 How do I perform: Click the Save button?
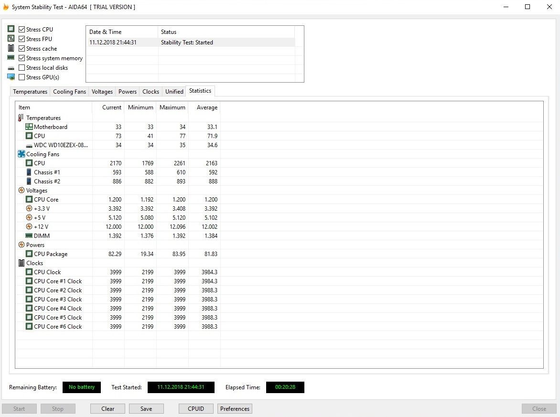[x=146, y=408]
